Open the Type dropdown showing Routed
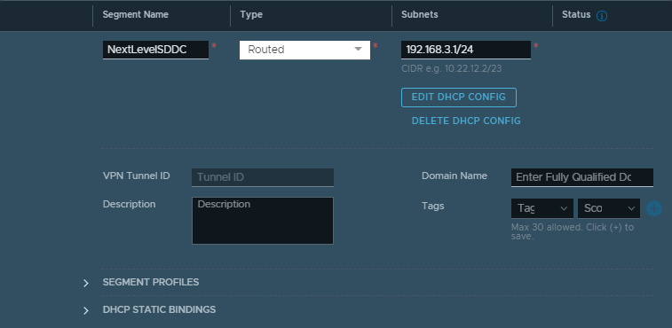 pos(304,50)
